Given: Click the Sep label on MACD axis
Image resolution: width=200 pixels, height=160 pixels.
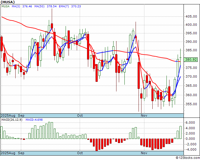Looking at the screenshot, I should (21, 153).
